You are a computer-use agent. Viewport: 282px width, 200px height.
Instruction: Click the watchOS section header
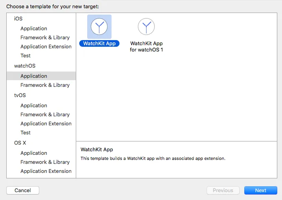tap(25, 66)
